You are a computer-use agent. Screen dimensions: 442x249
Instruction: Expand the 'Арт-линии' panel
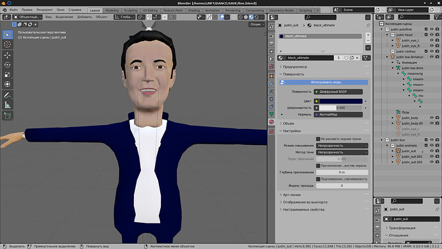tap(291, 195)
